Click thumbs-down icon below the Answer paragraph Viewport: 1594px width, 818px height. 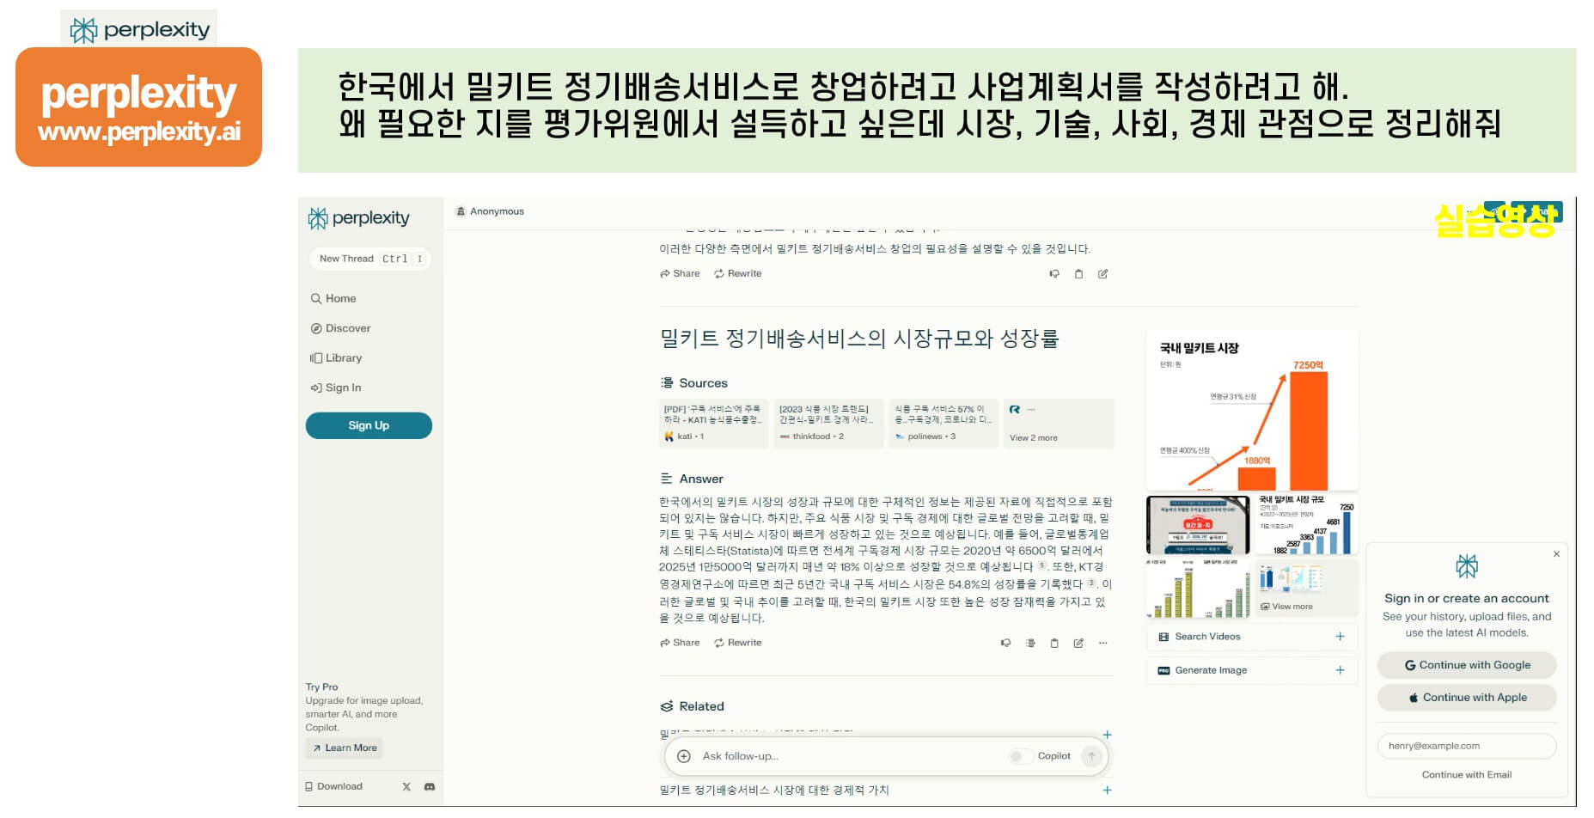[1005, 643]
